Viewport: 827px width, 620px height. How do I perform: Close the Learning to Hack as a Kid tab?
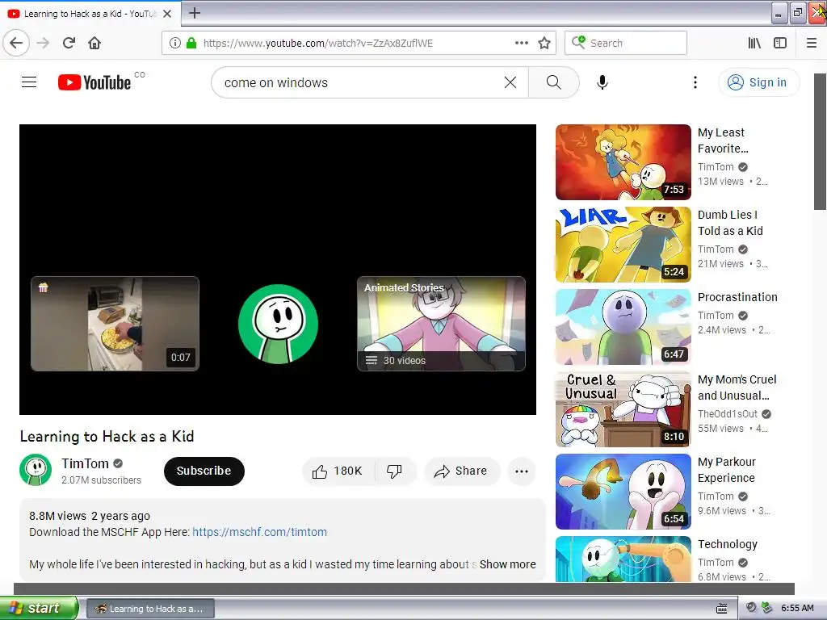pos(167,14)
